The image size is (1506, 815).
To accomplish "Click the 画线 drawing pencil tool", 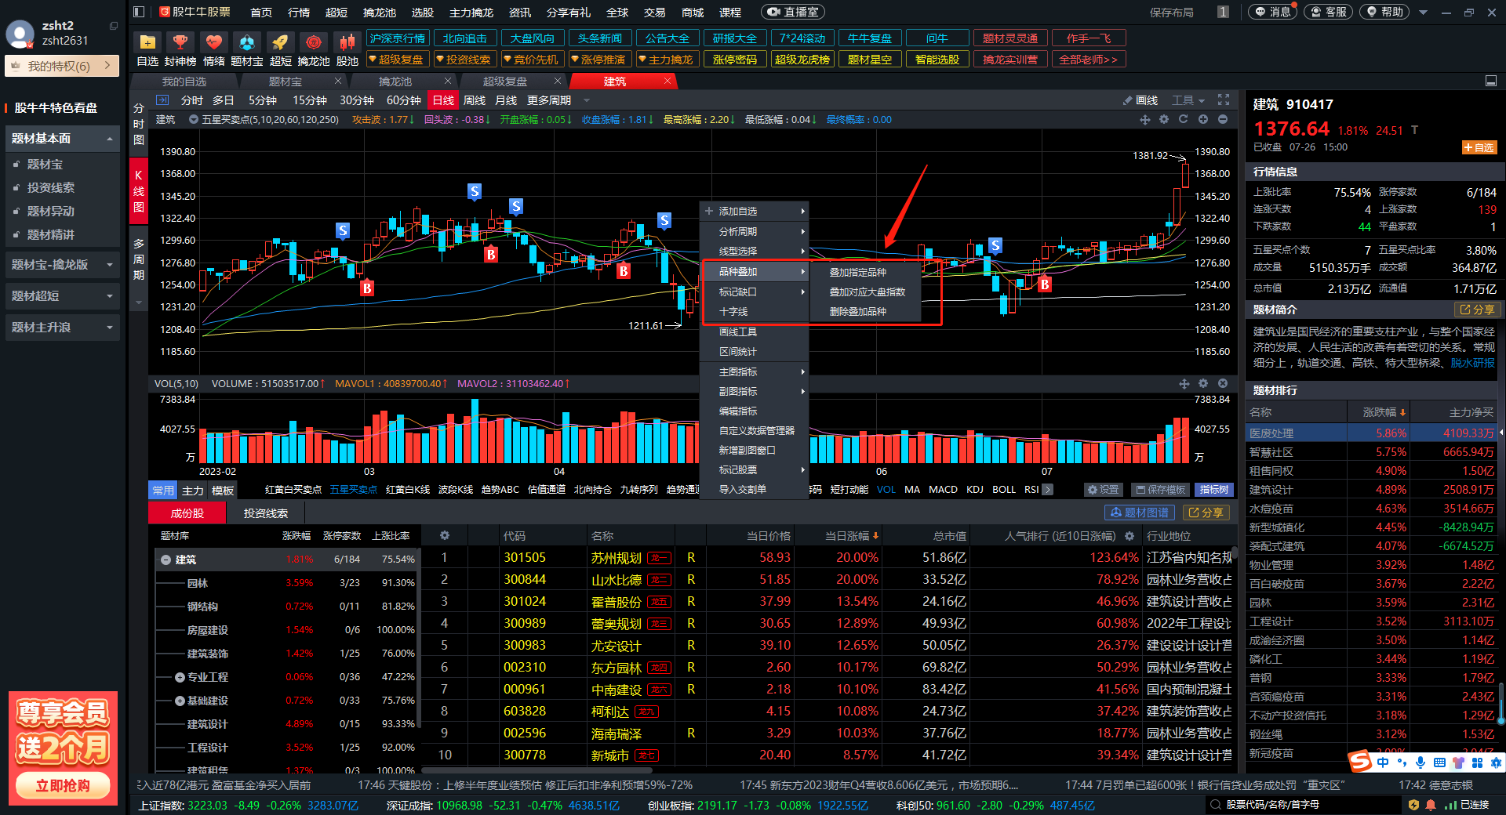I will click(x=1140, y=100).
